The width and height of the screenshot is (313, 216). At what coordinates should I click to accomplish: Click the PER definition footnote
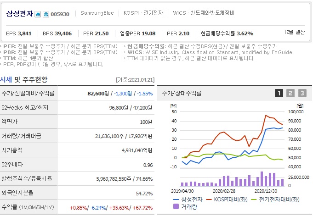[59, 46]
